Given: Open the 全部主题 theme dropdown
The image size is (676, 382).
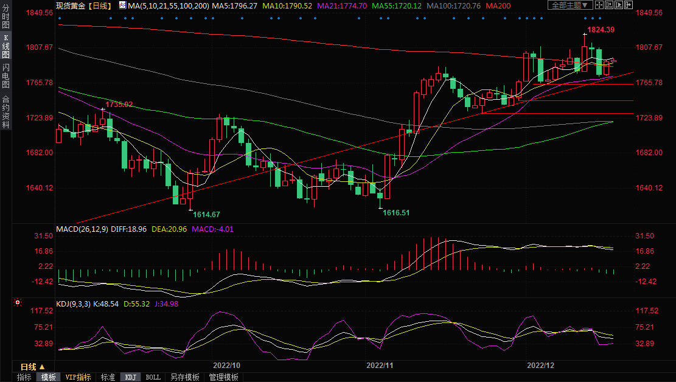Looking at the screenshot, I should pyautogui.click(x=570, y=5).
